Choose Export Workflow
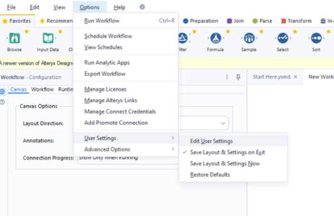Screen dimensions: 334x216 pos(126,74)
